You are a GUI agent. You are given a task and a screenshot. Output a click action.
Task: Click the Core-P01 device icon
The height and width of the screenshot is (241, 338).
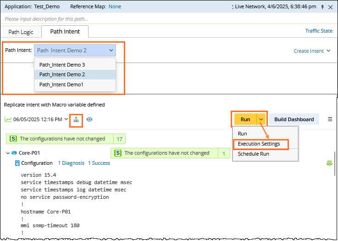(14, 153)
